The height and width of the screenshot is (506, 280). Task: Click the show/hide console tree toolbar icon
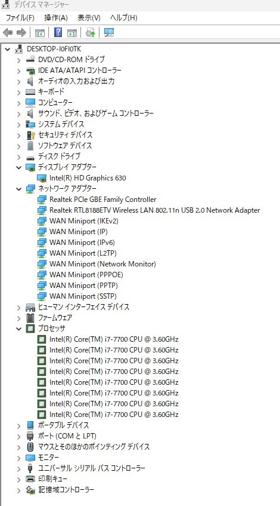pyautogui.click(x=40, y=33)
